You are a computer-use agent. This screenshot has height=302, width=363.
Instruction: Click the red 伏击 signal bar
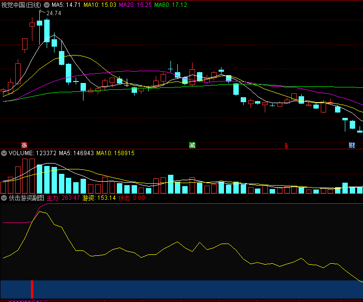click(x=32, y=289)
